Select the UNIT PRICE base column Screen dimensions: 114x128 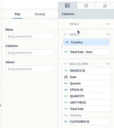(x=86, y=103)
